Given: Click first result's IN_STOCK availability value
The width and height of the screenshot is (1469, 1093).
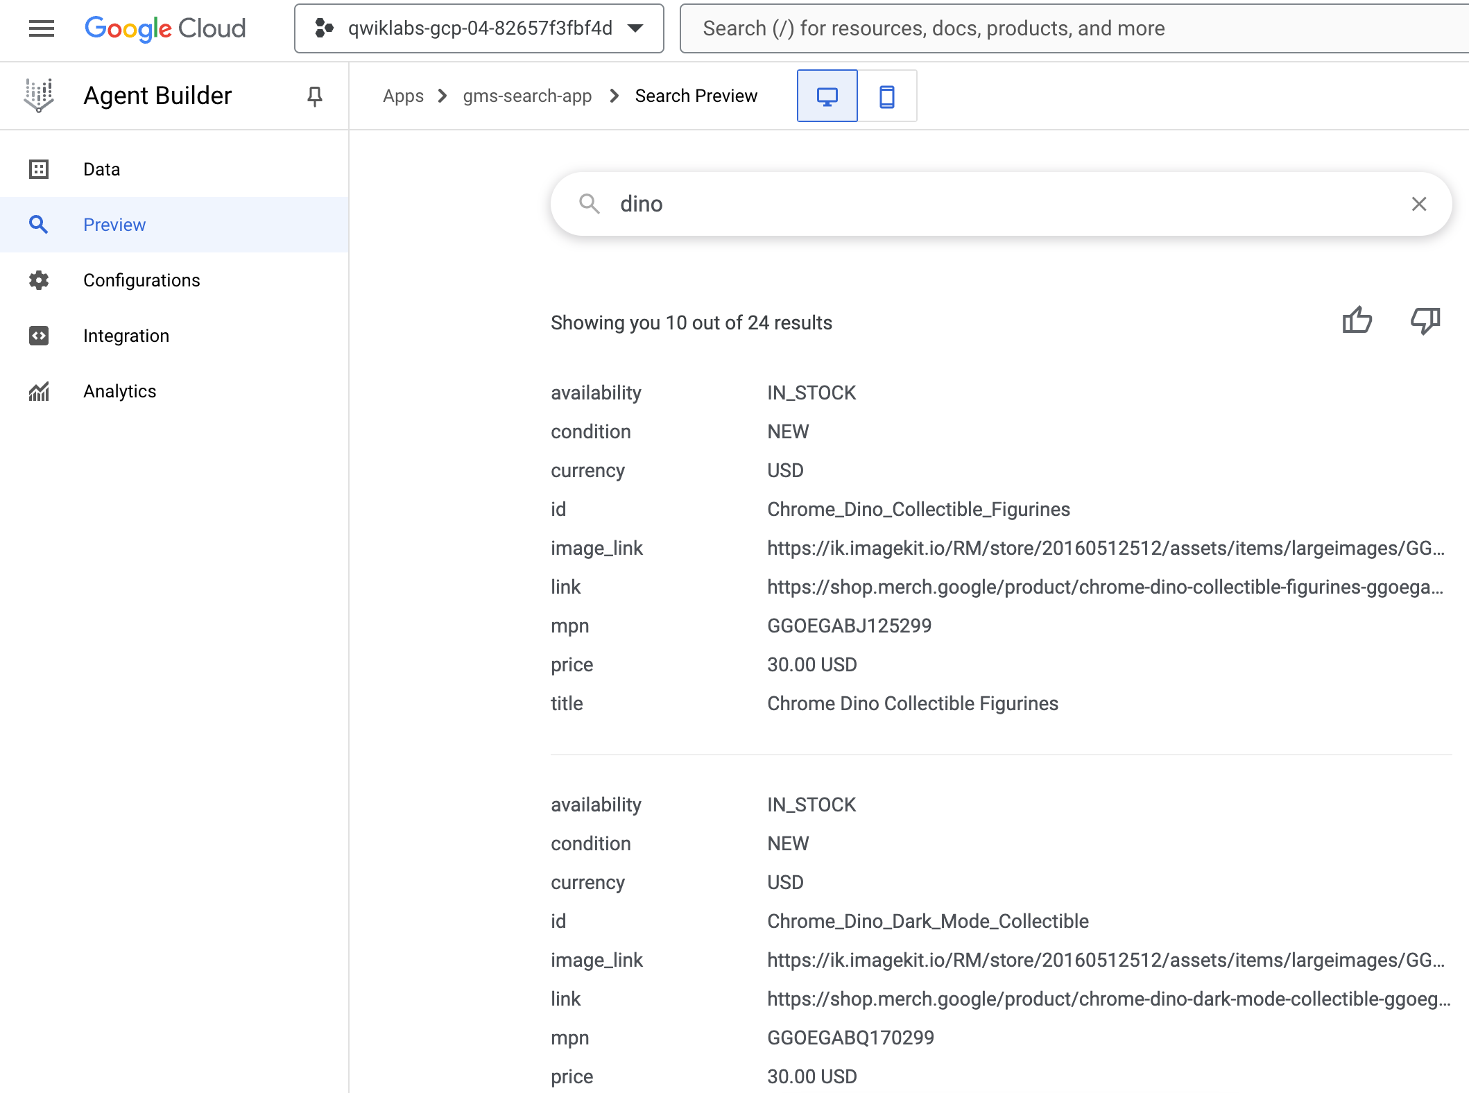Looking at the screenshot, I should pyautogui.click(x=811, y=393).
